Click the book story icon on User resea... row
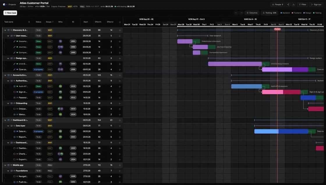This screenshot has width=326, height=185. coord(11,36)
